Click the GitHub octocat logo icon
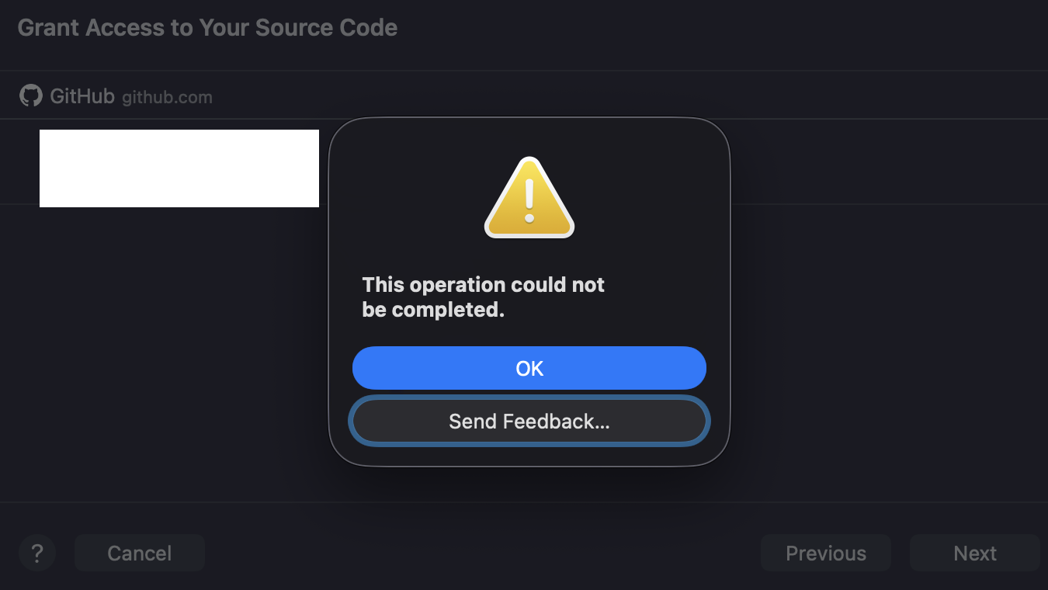This screenshot has height=590, width=1048. pyautogui.click(x=30, y=96)
